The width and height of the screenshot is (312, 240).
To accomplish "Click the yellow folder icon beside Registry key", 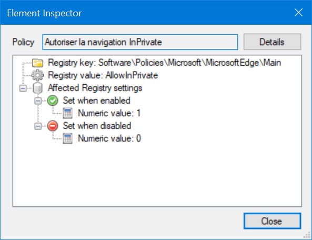I will 37,63.
